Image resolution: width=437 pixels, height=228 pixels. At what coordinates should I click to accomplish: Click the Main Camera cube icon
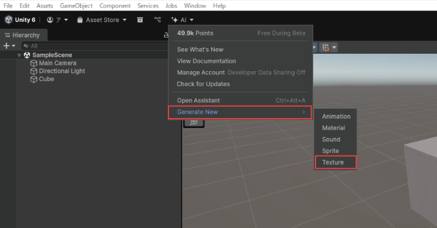34,63
